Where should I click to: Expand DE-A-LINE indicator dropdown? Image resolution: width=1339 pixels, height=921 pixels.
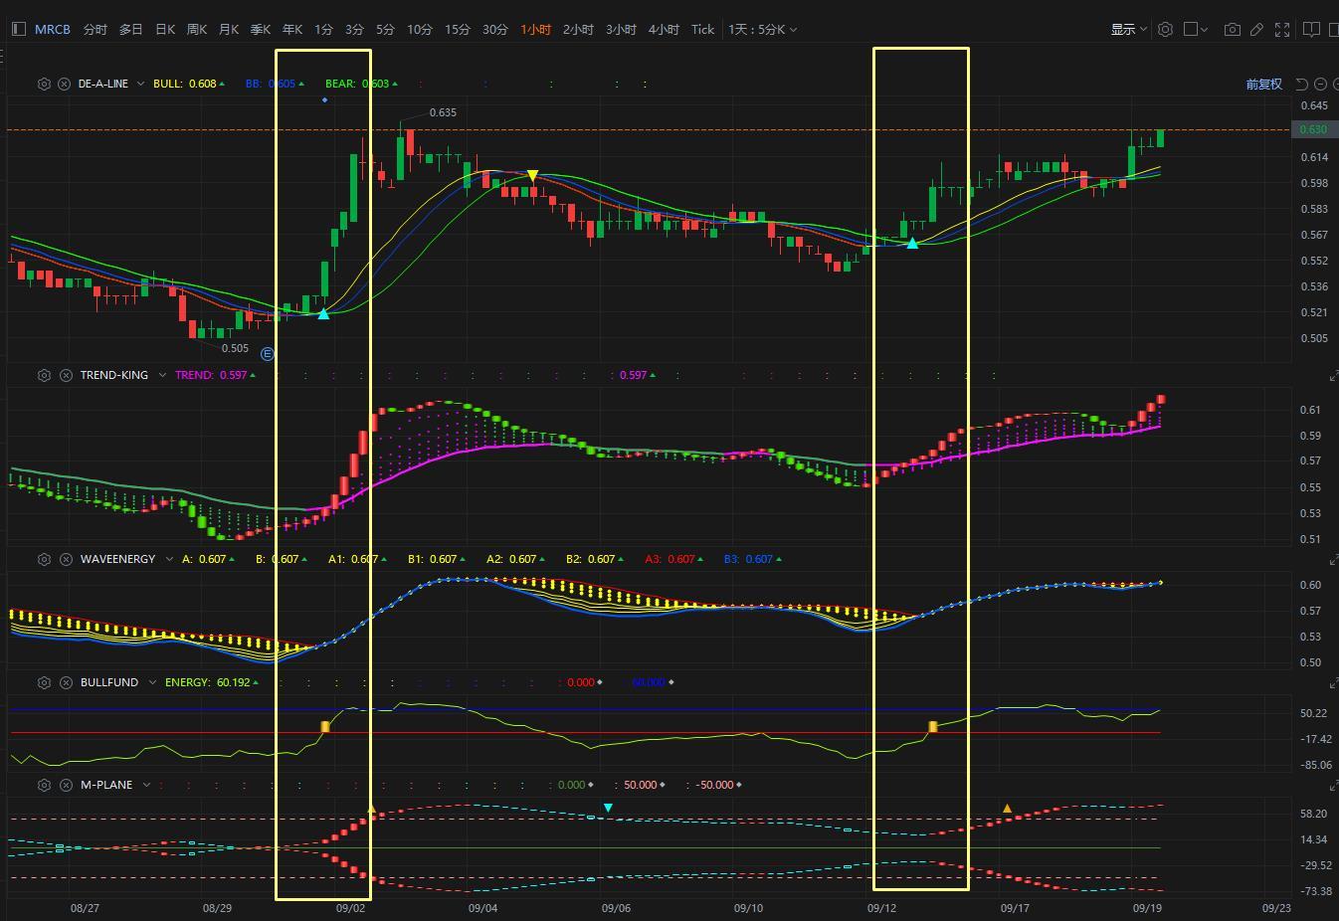click(x=140, y=85)
